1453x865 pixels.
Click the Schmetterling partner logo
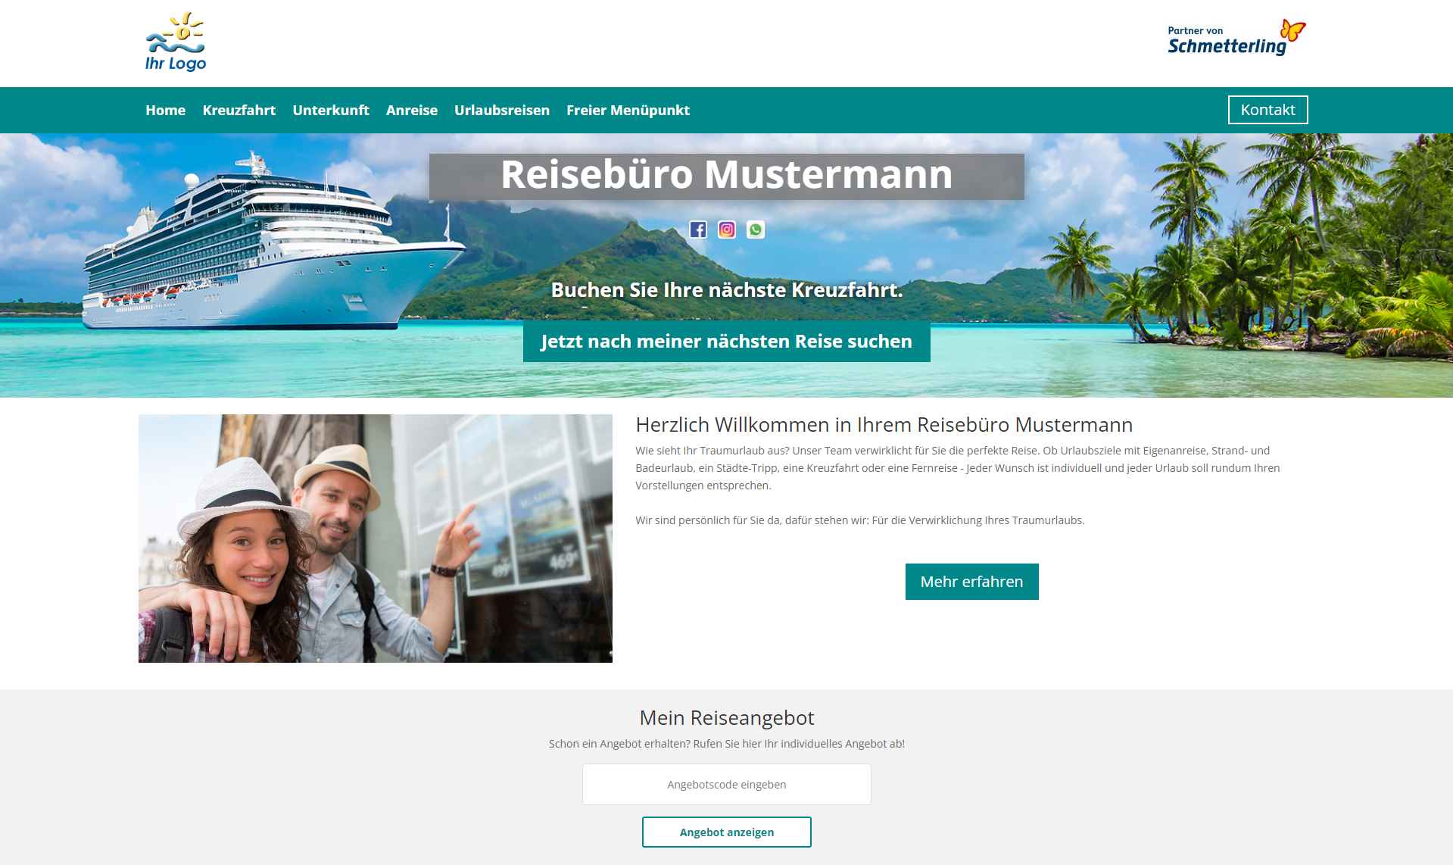tap(1236, 38)
